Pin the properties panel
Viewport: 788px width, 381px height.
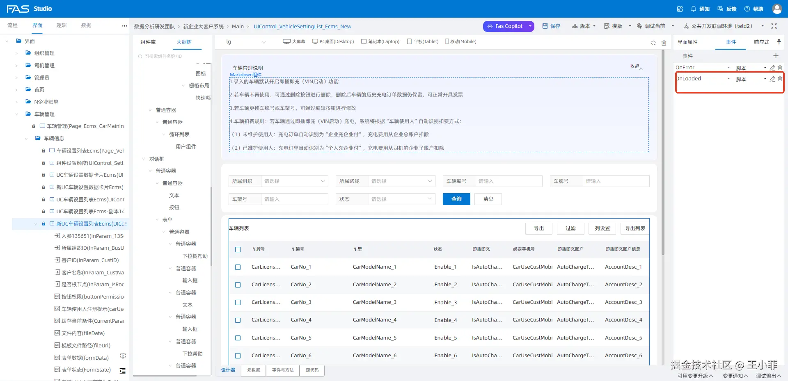point(779,42)
